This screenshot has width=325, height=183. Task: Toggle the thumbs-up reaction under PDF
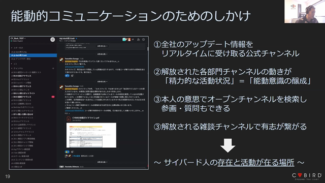67,152
